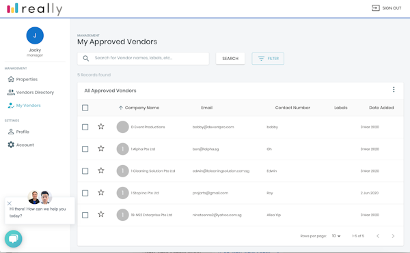
Task: Click the Profile person icon
Action: (11, 132)
